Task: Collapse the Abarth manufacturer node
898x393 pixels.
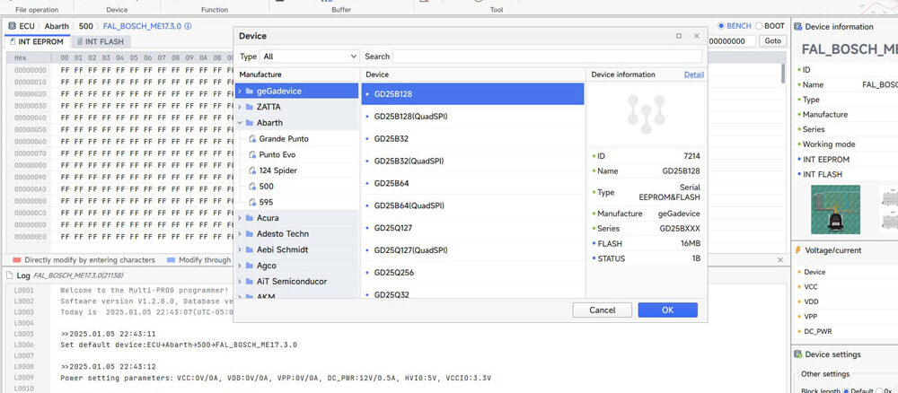Action: [240, 123]
